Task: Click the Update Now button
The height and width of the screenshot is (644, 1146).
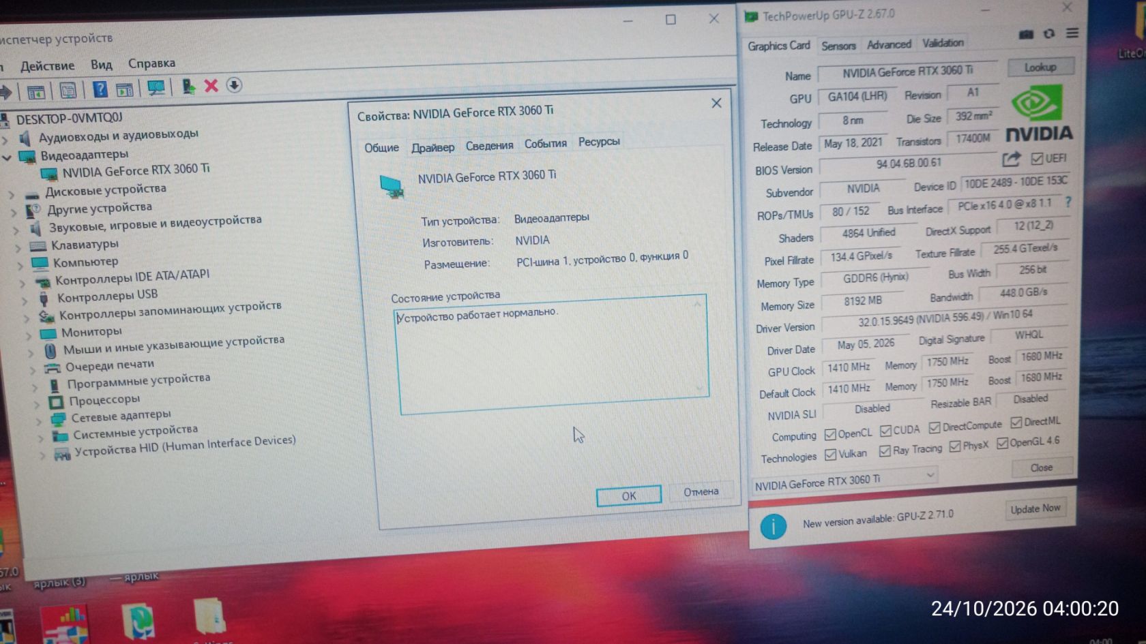Action: pos(1035,509)
